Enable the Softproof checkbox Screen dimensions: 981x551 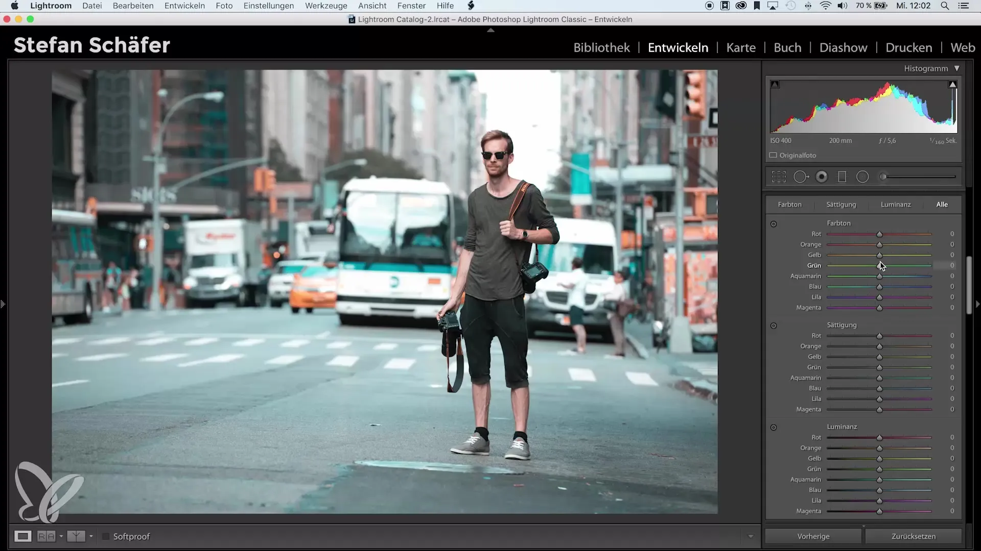(x=106, y=537)
